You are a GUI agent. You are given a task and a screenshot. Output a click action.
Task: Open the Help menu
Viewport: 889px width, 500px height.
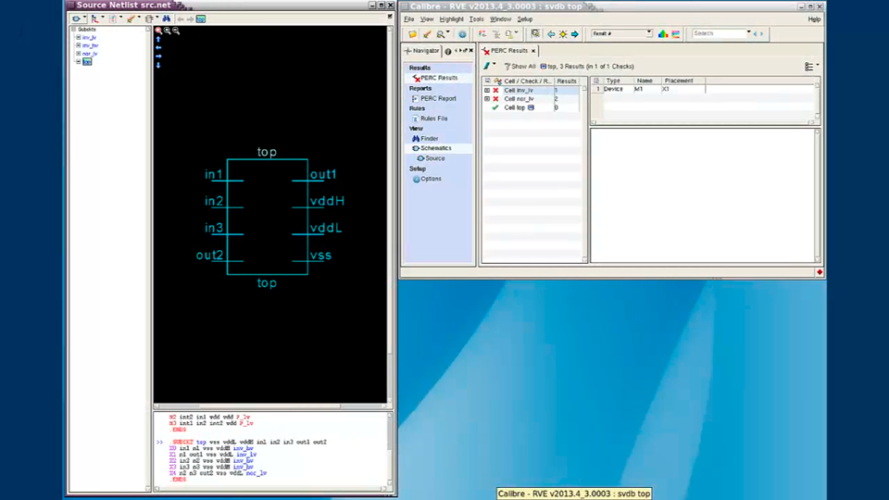[x=814, y=19]
